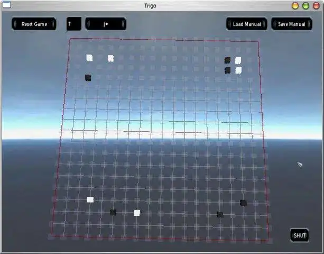Click the window menu icon in title bar
This screenshot has width=324, height=254.
click(6, 5)
